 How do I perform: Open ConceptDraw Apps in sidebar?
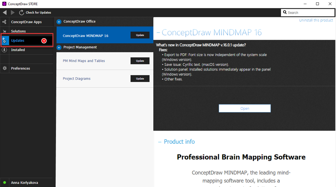26,22
